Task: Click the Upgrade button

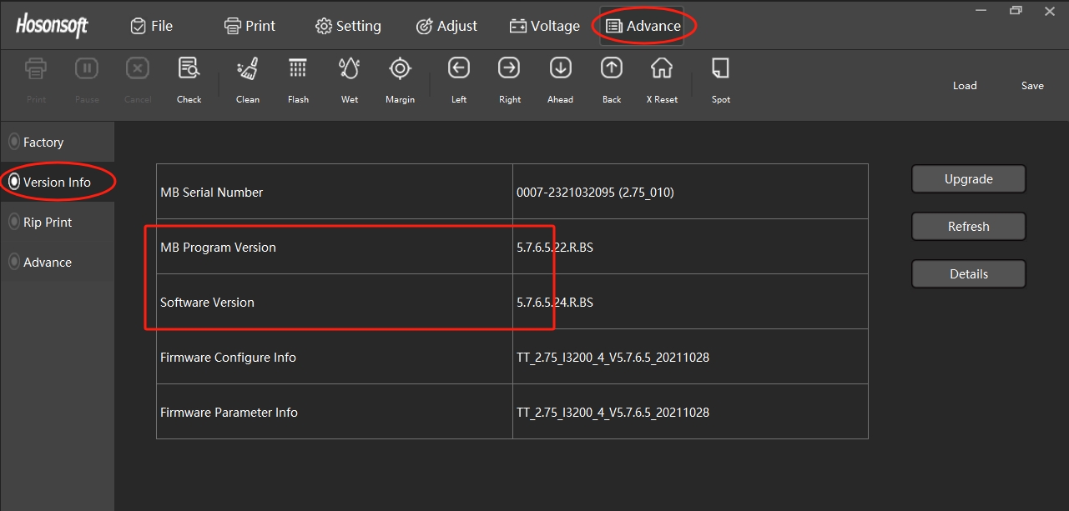Action: (968, 179)
